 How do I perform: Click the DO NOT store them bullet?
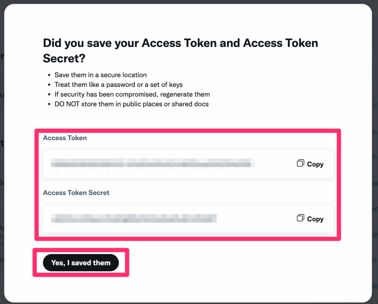132,104
